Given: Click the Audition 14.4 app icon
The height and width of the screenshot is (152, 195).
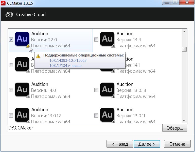Looking at the screenshot, I should [x=107, y=39].
